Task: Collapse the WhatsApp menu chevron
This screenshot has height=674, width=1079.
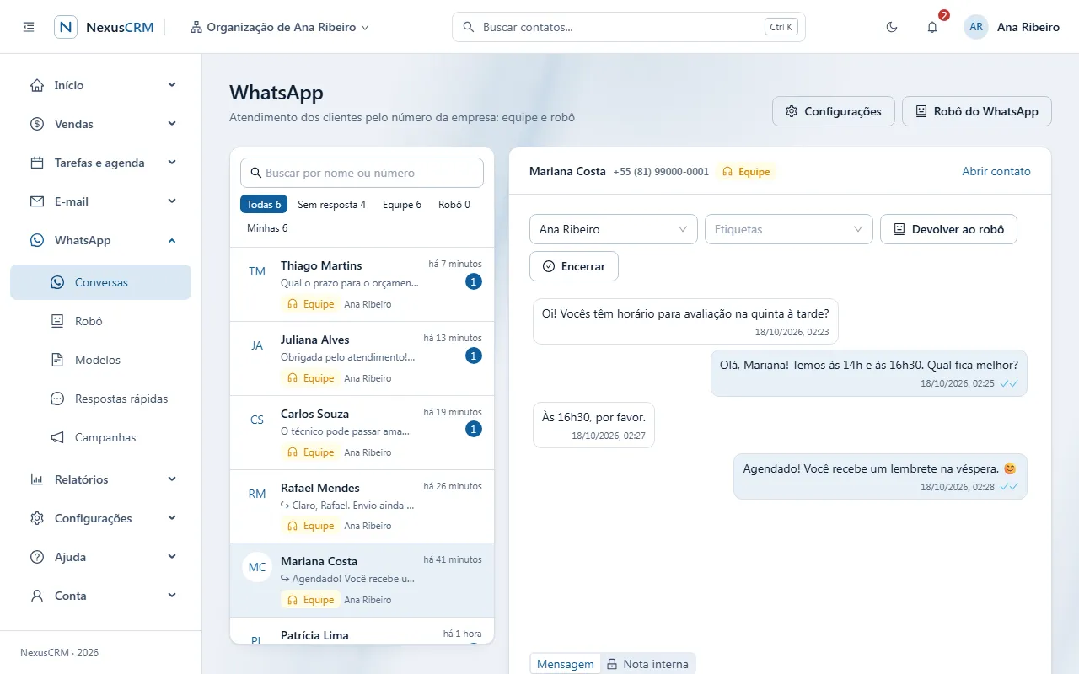Action: click(x=172, y=240)
